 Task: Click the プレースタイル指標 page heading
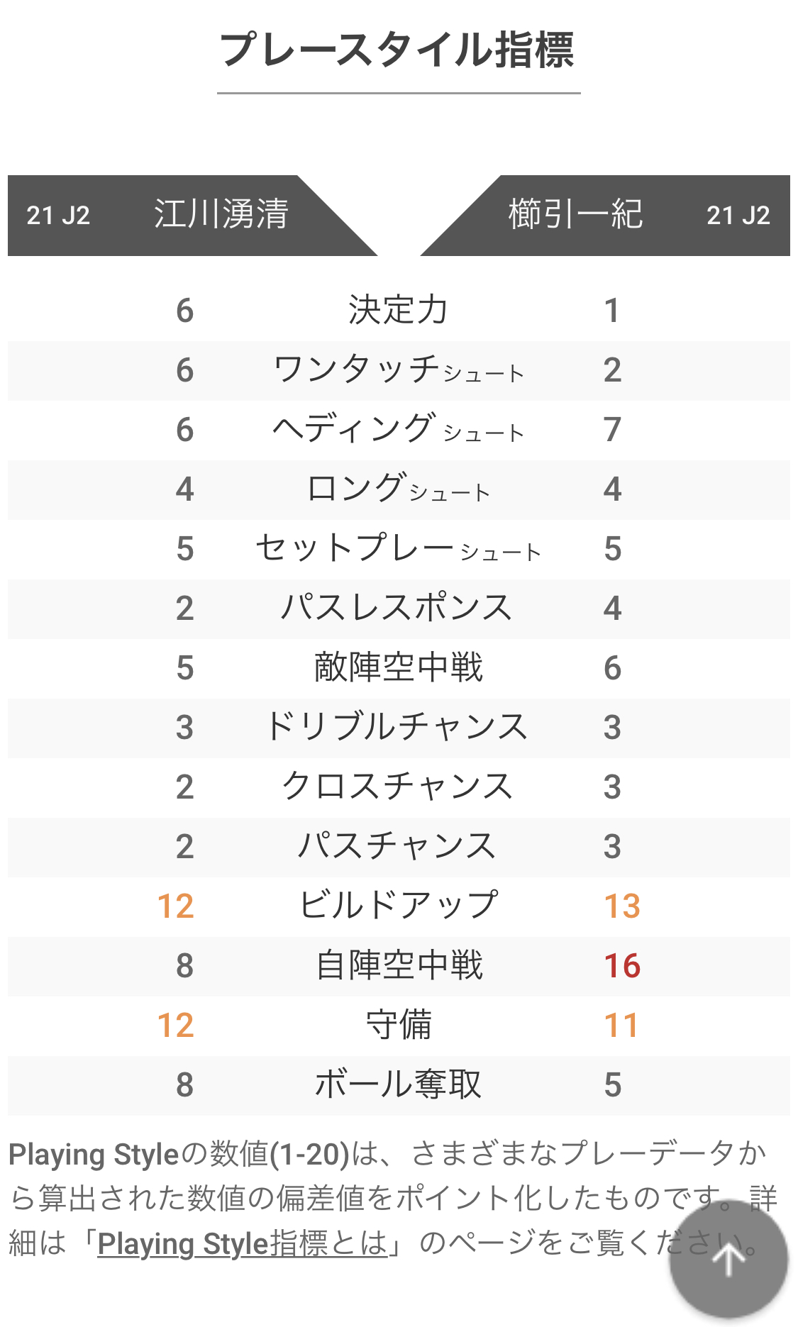(398, 50)
